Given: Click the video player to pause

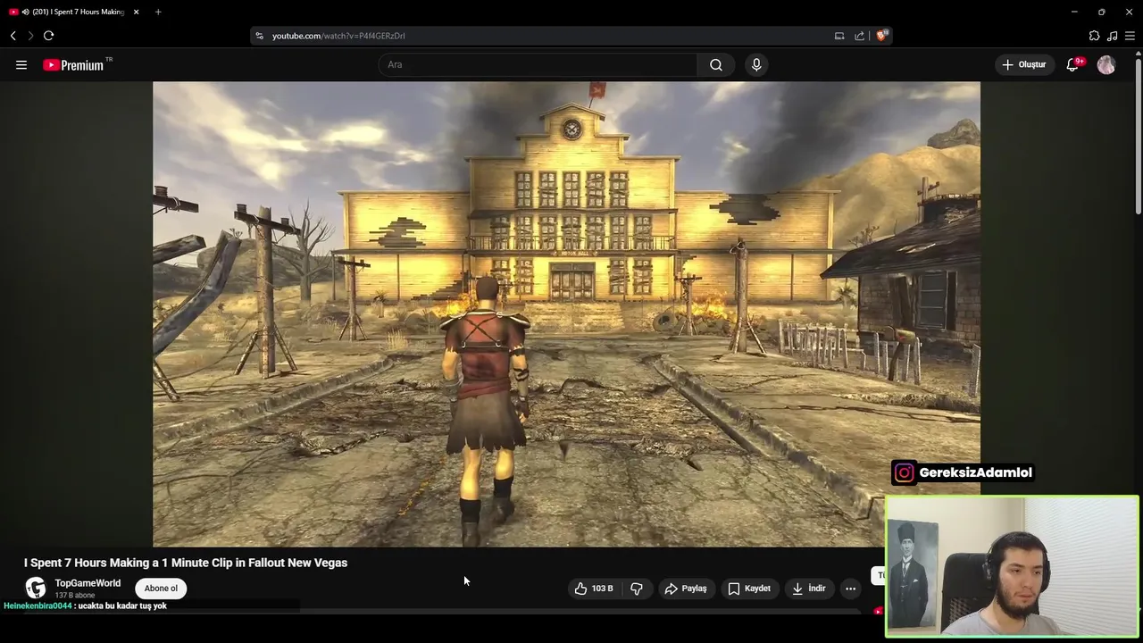Looking at the screenshot, I should point(566,313).
